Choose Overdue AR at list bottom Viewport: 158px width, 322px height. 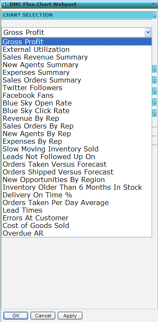76,233
